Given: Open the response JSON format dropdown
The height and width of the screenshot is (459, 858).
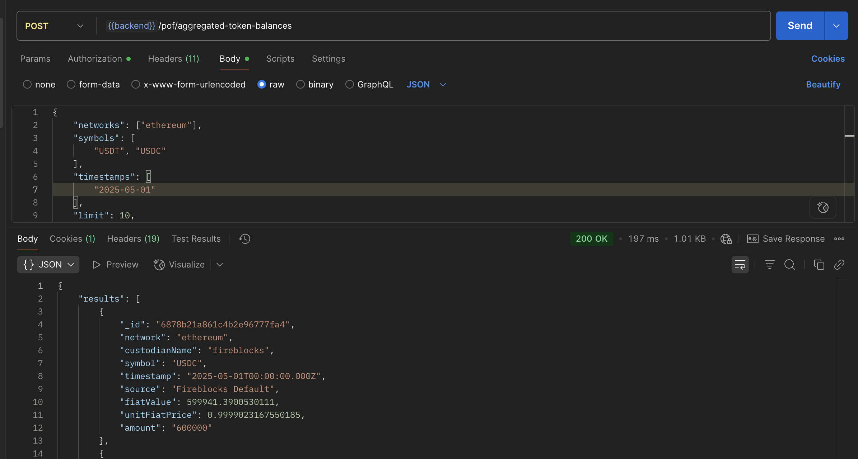Looking at the screenshot, I should (48, 265).
